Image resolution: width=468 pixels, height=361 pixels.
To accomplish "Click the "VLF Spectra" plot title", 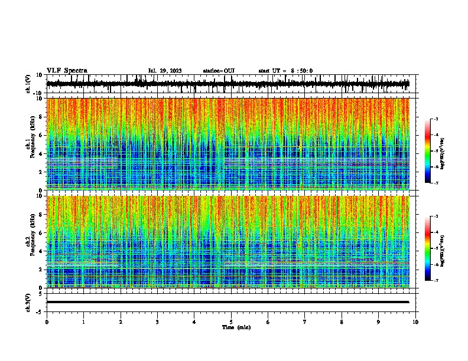I will [x=67, y=71].
